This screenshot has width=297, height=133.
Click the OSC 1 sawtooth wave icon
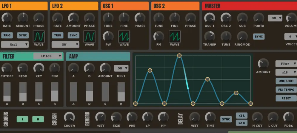click(x=124, y=37)
